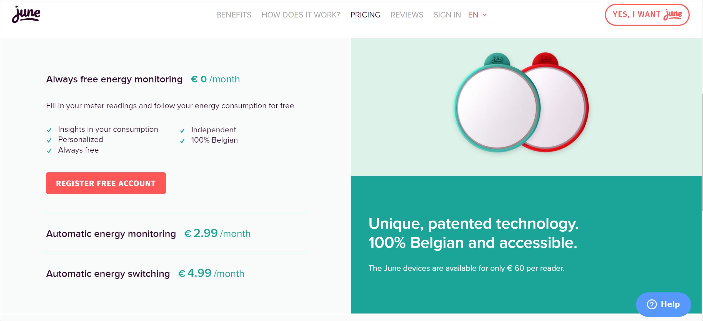Click Register Free Account button
Screen dimensions: 703x321
pyautogui.click(x=106, y=183)
